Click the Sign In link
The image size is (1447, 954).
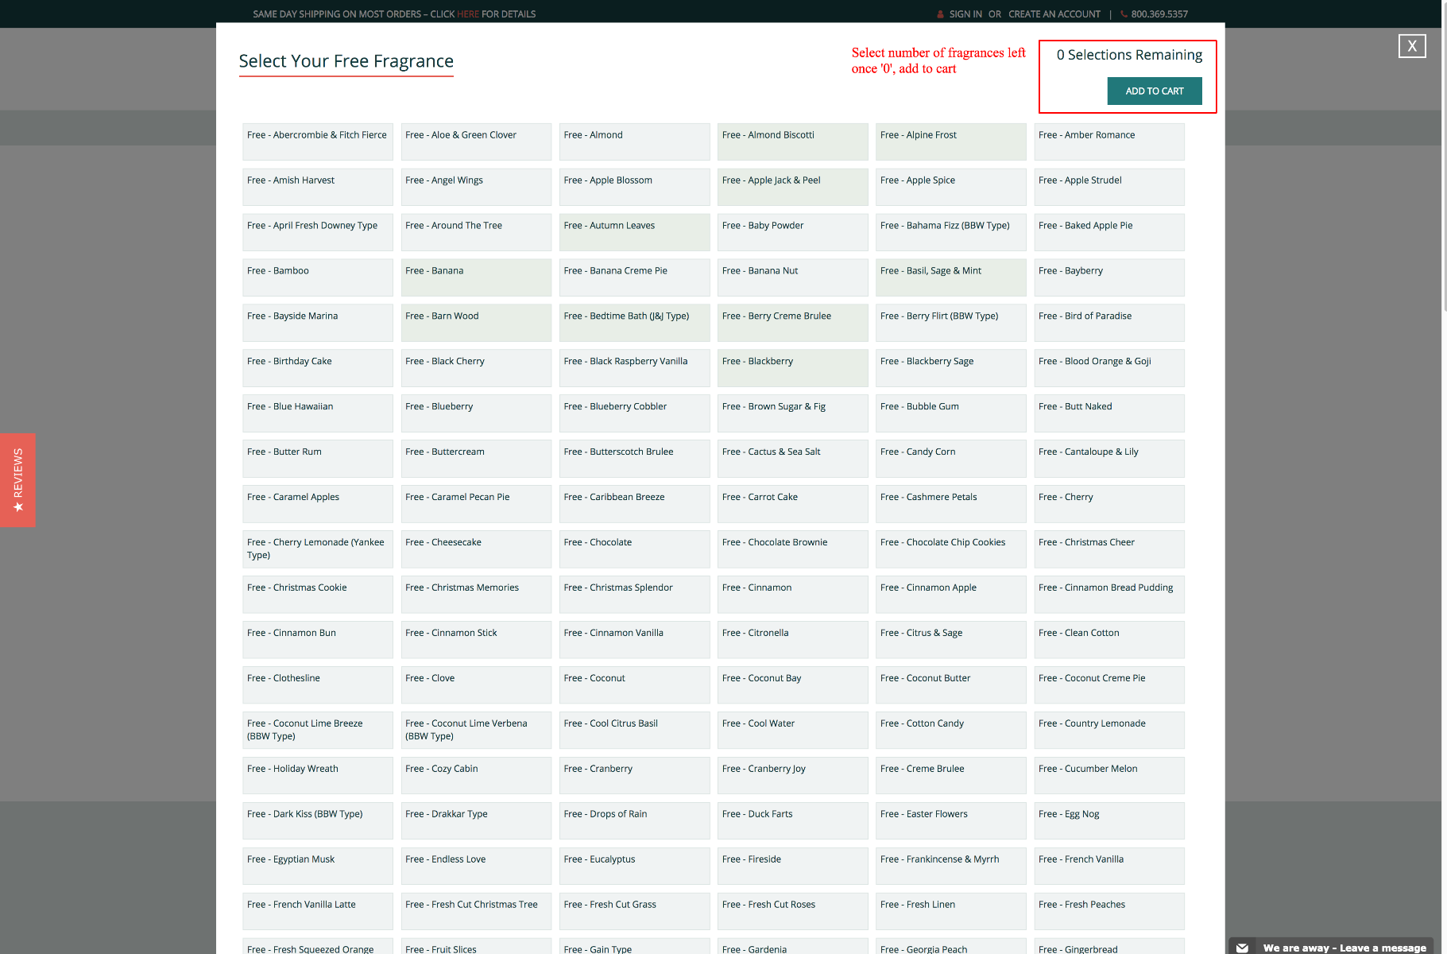point(965,14)
